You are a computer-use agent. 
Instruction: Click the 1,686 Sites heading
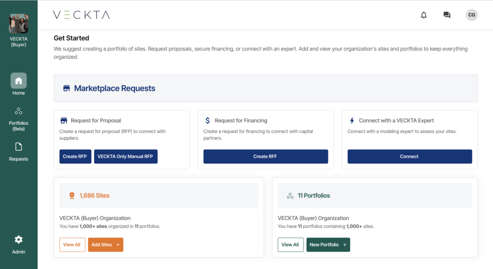(x=94, y=196)
